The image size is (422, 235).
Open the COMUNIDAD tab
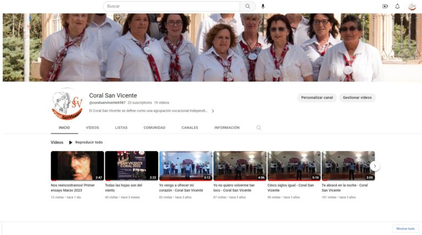[154, 128]
